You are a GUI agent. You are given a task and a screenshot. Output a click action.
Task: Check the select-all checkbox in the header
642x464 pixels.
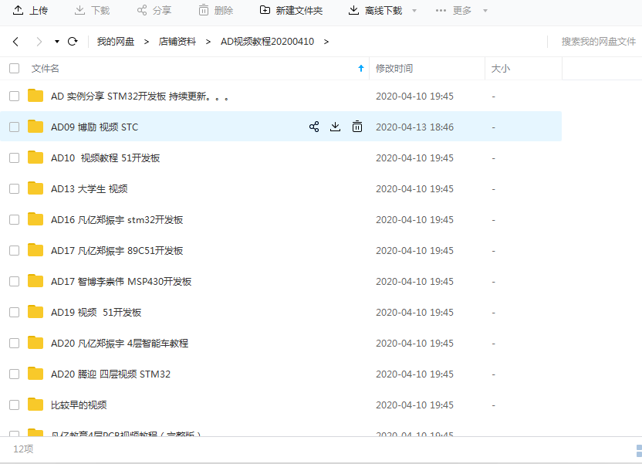pyautogui.click(x=13, y=68)
